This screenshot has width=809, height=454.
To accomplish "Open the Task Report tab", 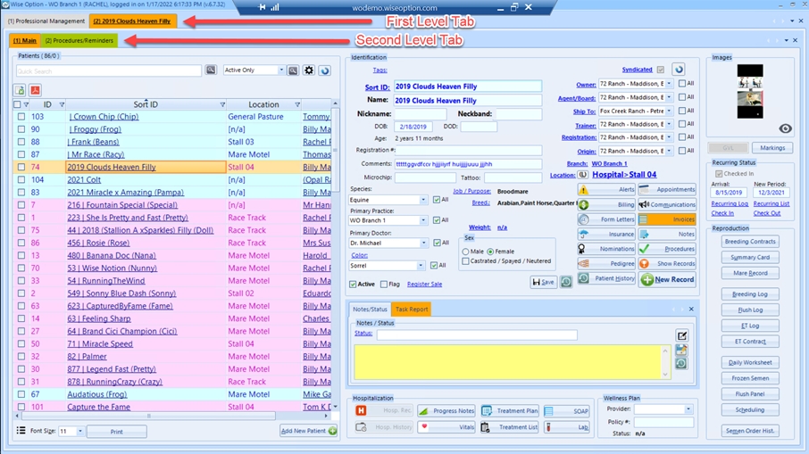I will pos(412,310).
